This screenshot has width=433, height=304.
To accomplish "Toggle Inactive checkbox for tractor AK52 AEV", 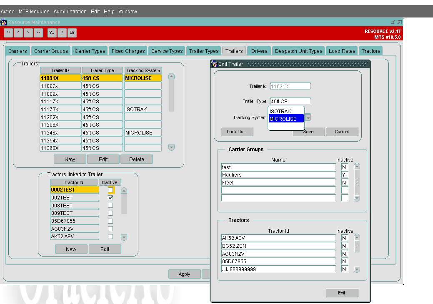I will pos(110,237).
